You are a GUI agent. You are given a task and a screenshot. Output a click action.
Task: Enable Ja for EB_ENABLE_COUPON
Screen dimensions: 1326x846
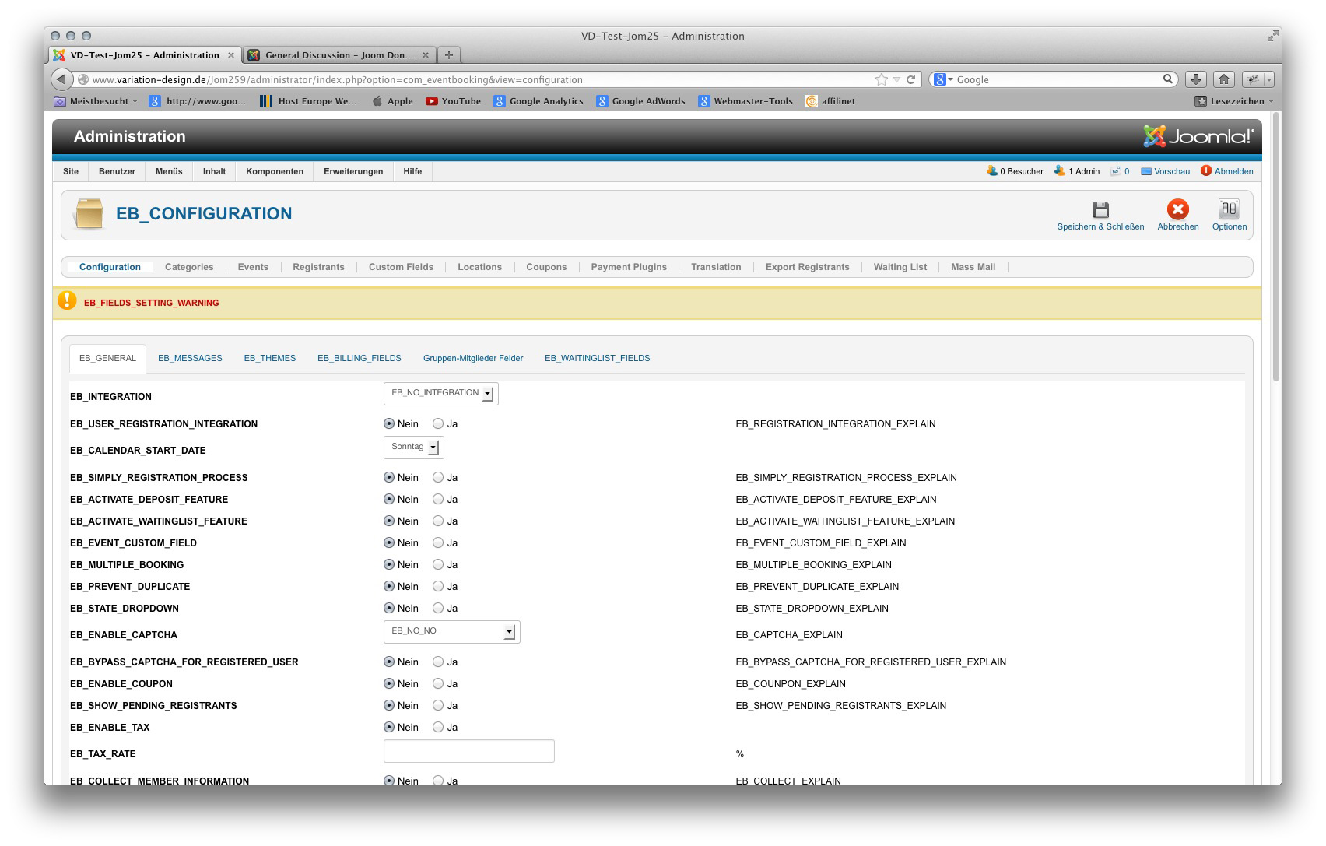click(438, 684)
